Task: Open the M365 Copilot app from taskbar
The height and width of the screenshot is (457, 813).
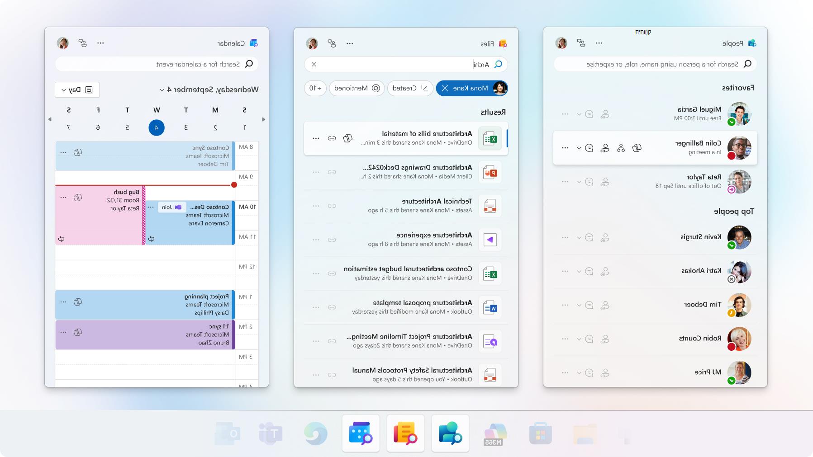Action: click(x=495, y=434)
